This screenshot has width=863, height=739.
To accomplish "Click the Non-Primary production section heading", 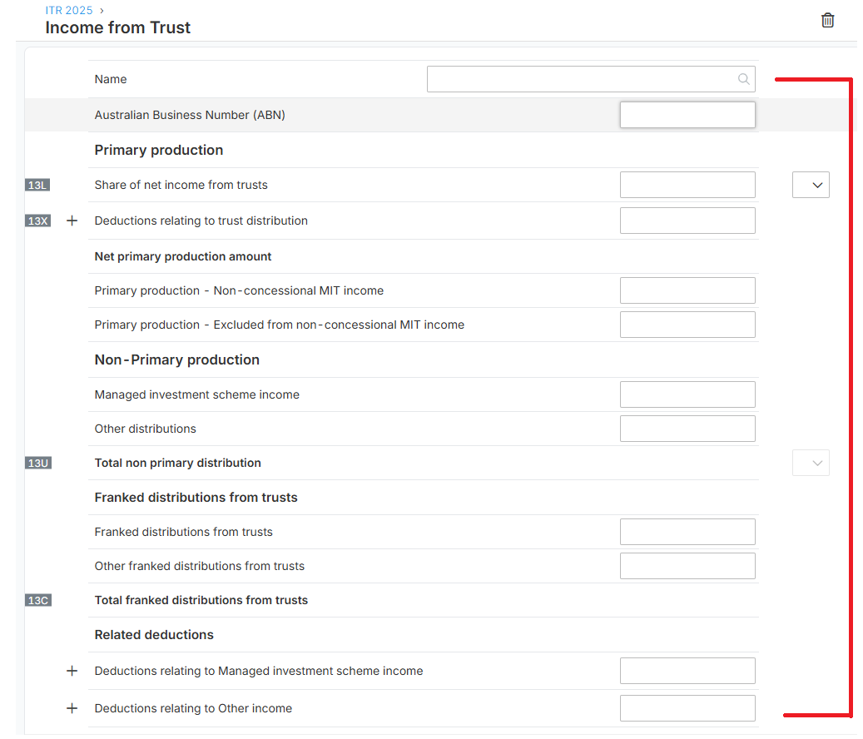I will pyautogui.click(x=176, y=360).
